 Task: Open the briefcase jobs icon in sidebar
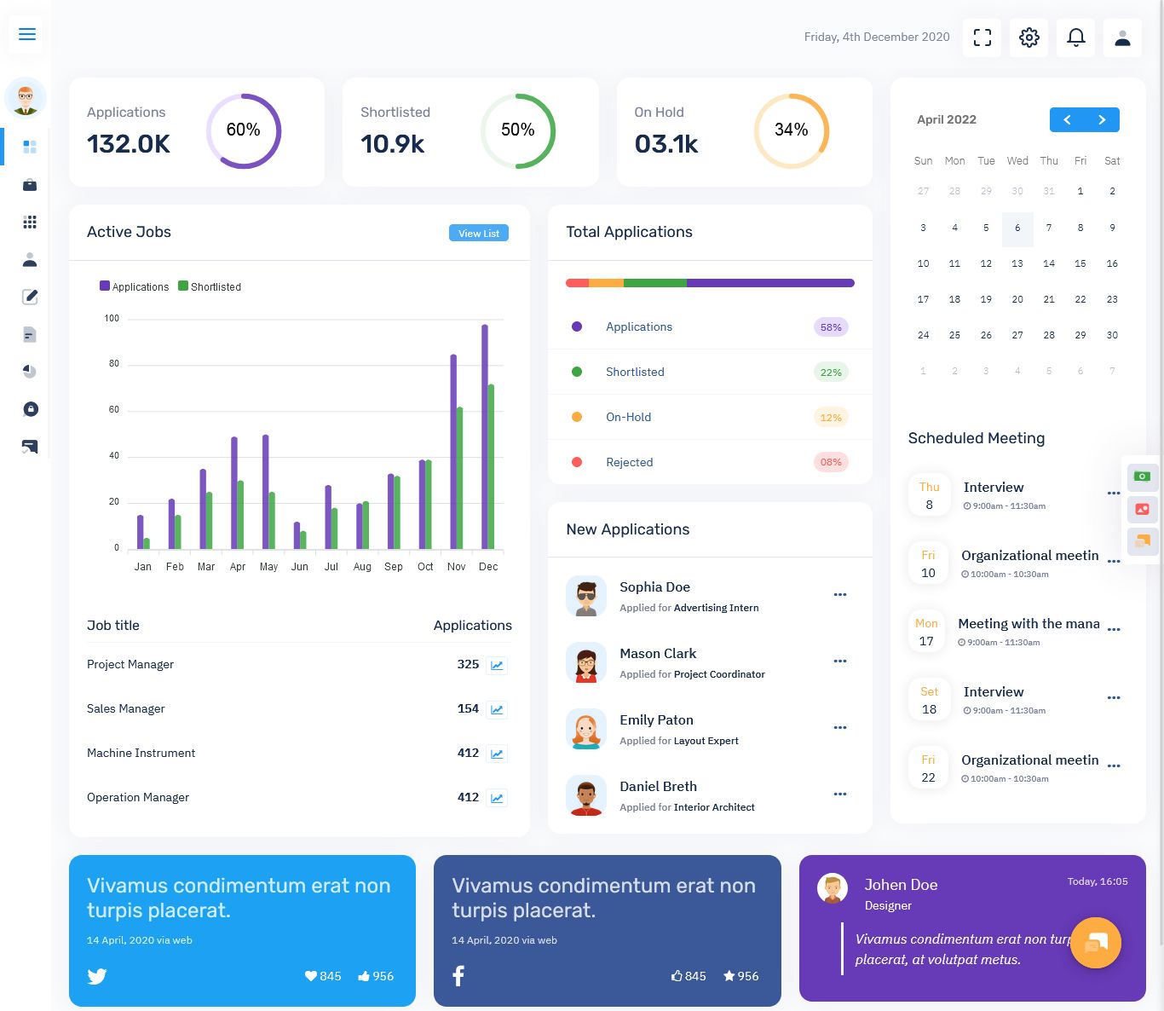point(30,184)
